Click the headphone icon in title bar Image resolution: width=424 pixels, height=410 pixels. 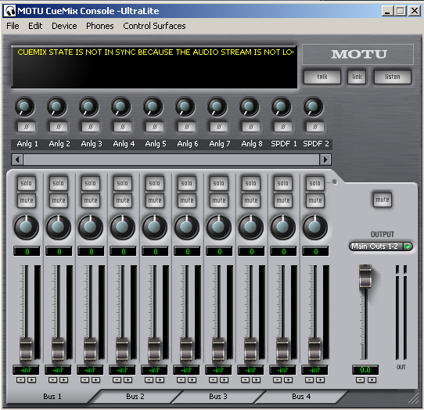point(9,11)
